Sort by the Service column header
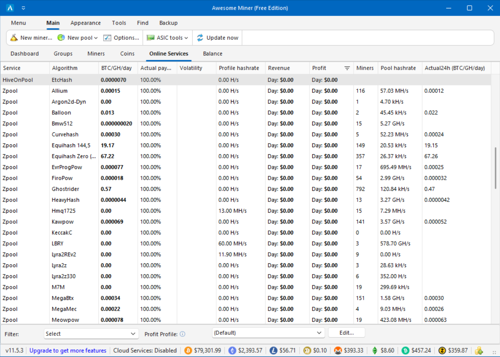The image size is (500, 357). 25,68
